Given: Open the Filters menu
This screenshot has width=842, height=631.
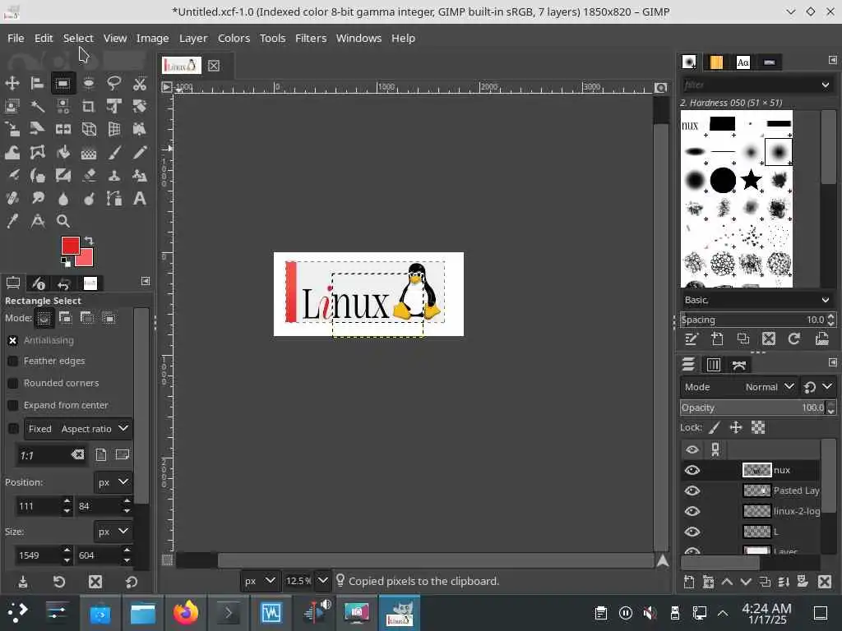Looking at the screenshot, I should click(311, 38).
